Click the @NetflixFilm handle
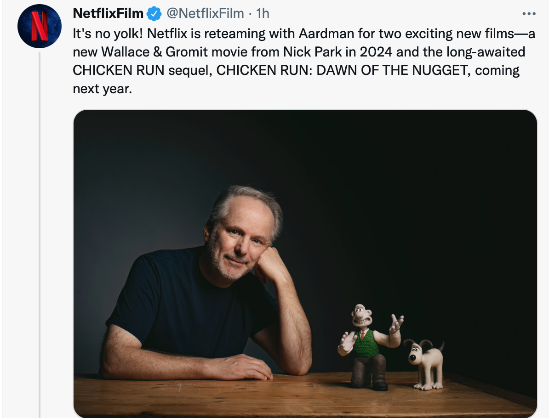This screenshot has height=418, width=549. 205,14
